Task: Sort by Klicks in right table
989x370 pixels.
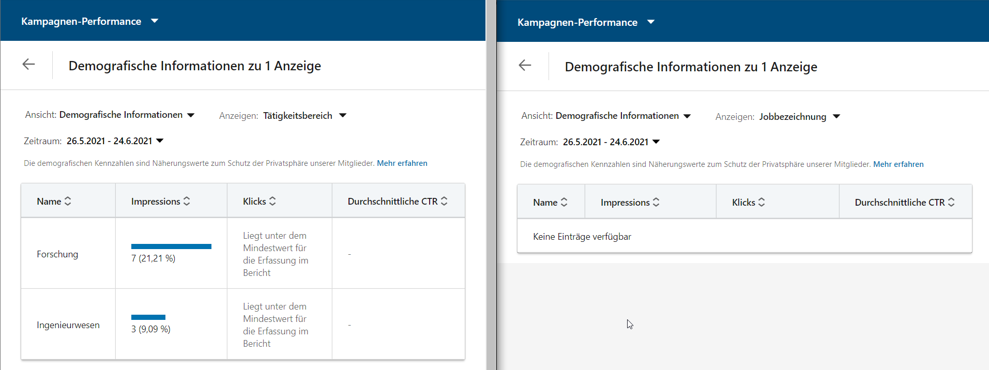Action: coord(748,203)
